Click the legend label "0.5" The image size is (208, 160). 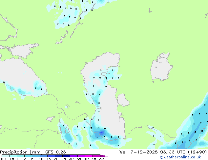(11, 159)
